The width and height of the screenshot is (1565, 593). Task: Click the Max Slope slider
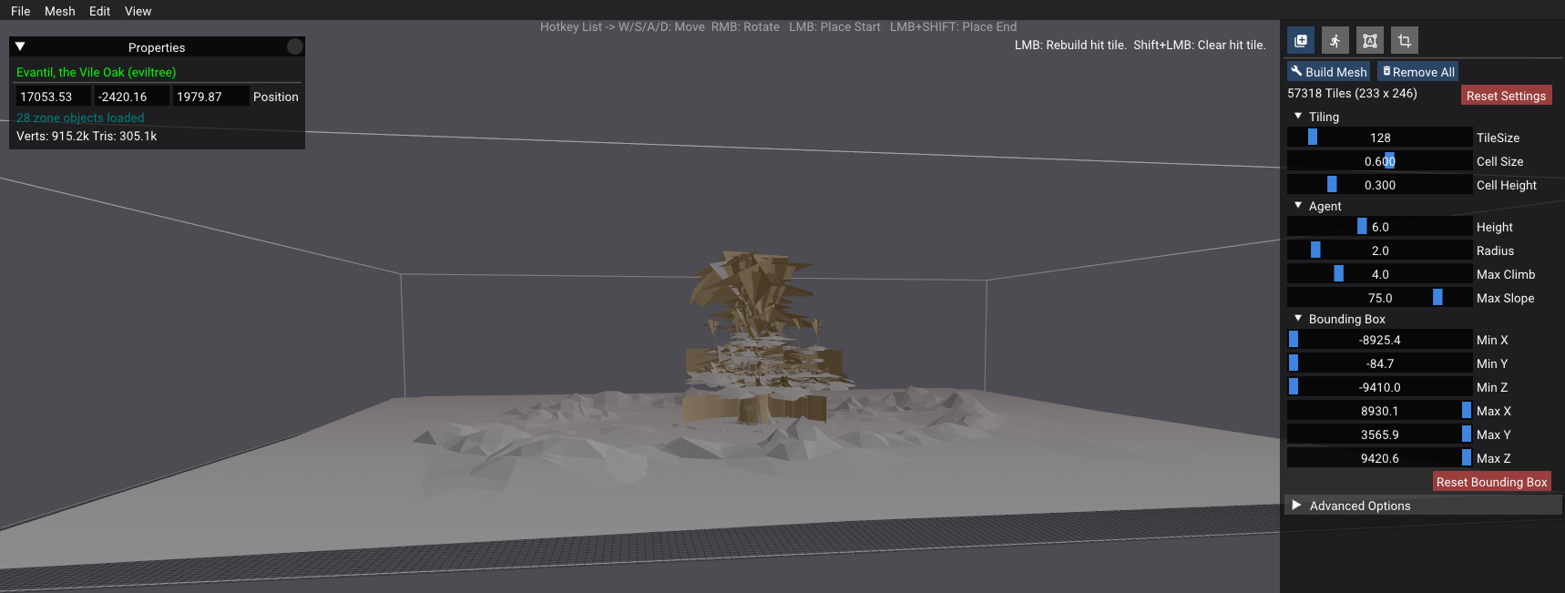pos(1379,298)
